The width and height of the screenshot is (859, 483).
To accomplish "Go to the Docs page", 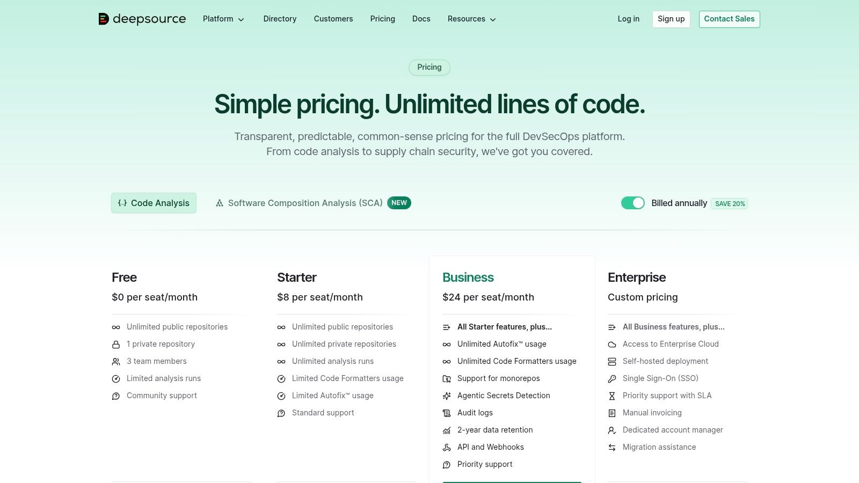I will point(421,19).
